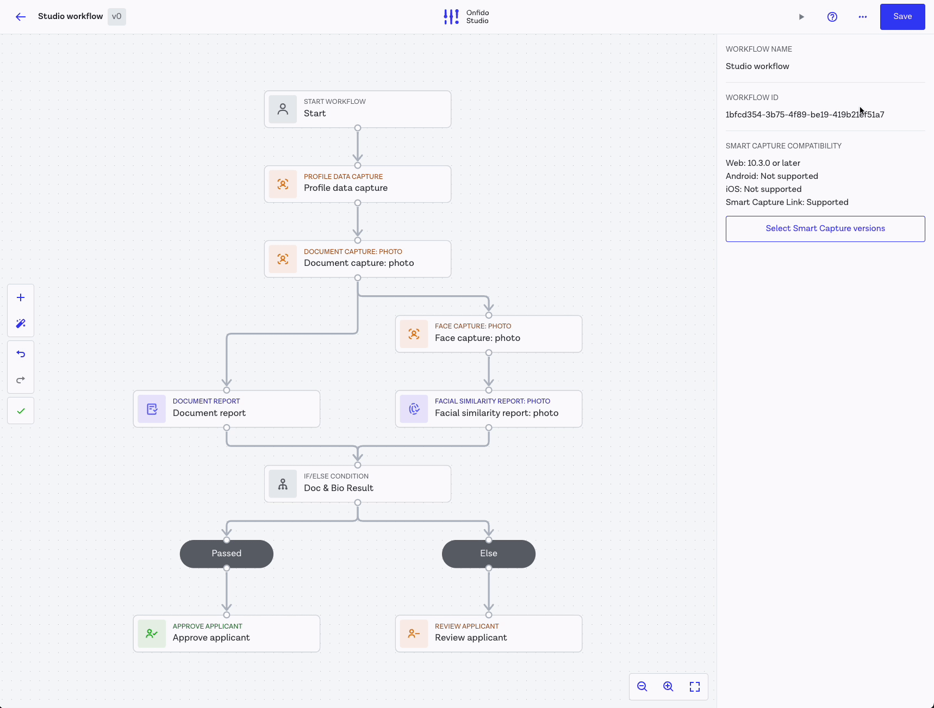The image size is (934, 708).
Task: Click the green checkmark validate icon
Action: click(21, 411)
